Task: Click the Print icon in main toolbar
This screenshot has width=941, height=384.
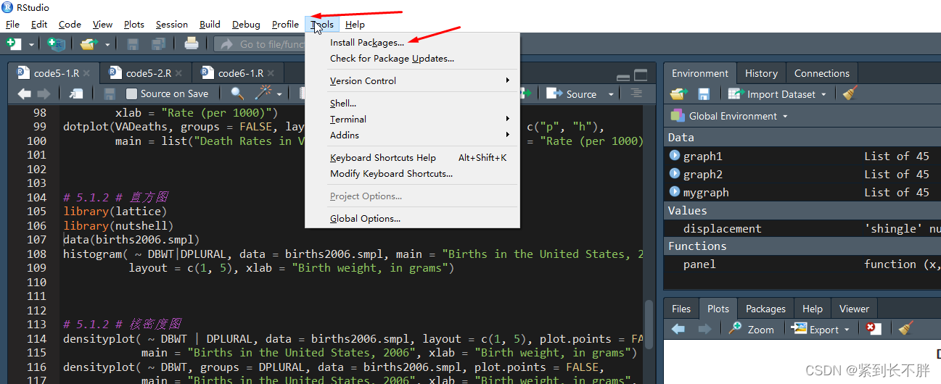Action: click(192, 44)
